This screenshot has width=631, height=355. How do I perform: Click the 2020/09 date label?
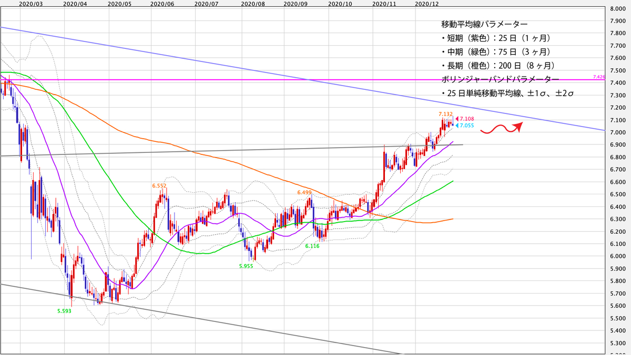(296, 4)
